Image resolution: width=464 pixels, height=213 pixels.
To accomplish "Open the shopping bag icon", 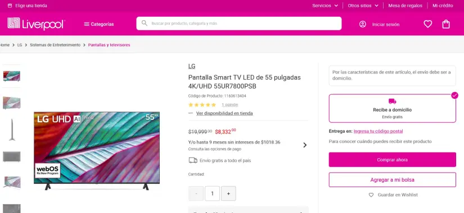I will click(446, 24).
